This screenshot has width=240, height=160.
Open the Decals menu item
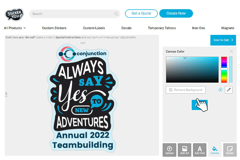(x=126, y=28)
